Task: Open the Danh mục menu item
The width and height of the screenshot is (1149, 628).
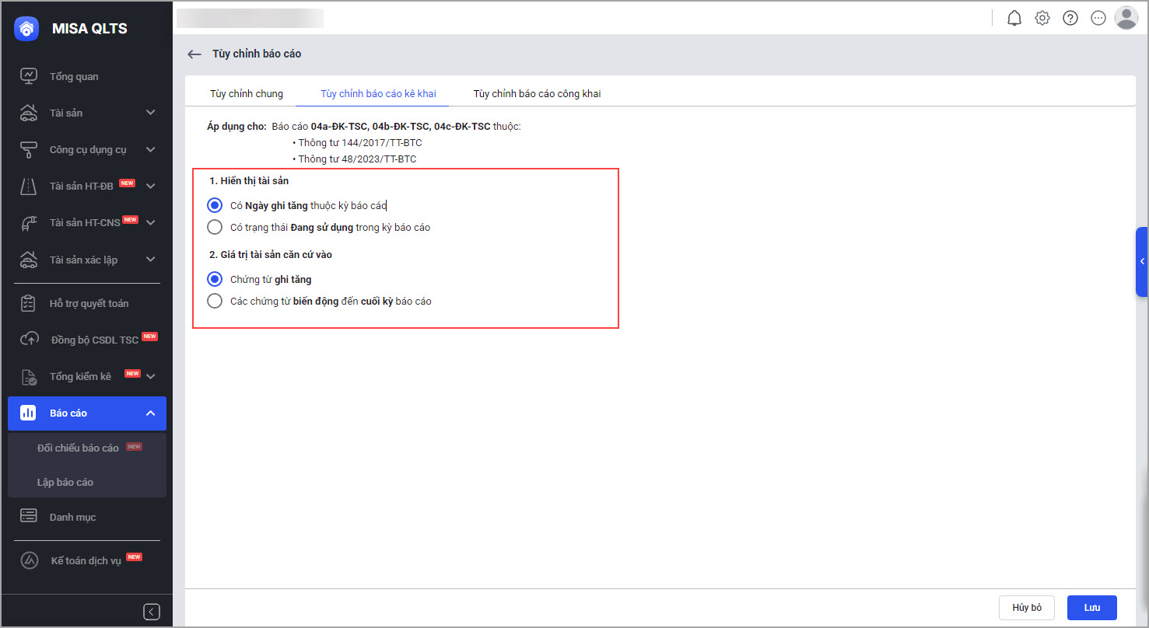Action: [87, 517]
